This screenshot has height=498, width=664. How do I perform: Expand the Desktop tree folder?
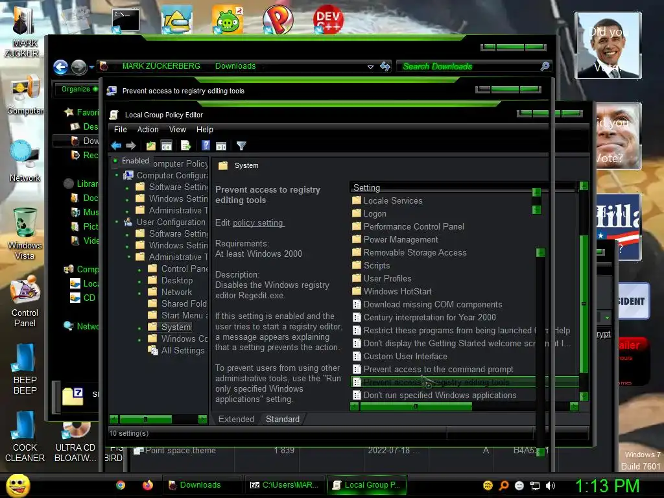[139, 281]
